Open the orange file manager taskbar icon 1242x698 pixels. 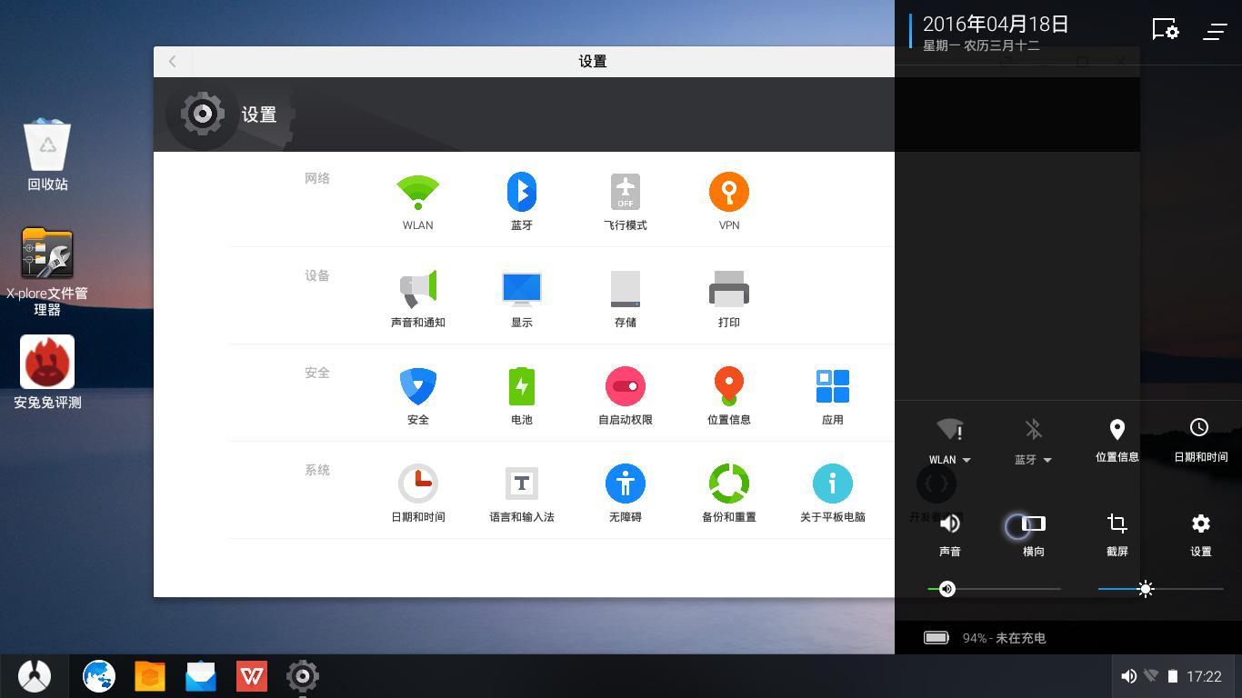pyautogui.click(x=150, y=676)
